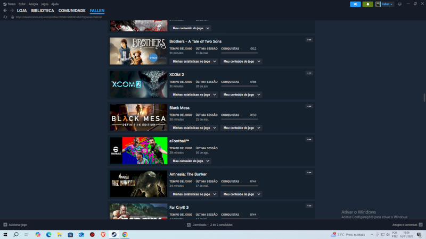426x239 pixels.
Task: Open the blue announcements megaphone button
Action: pos(355,4)
